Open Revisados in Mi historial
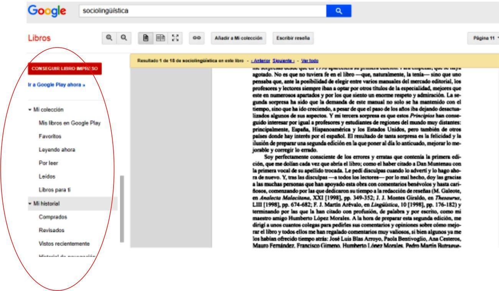 (51, 231)
